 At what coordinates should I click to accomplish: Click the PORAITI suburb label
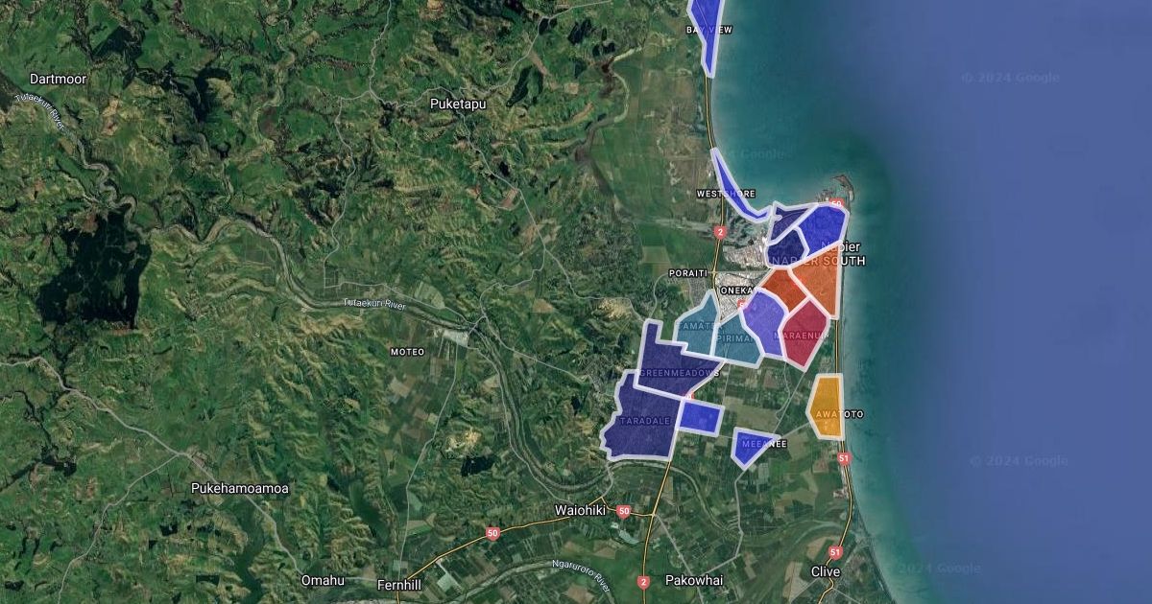[x=688, y=273]
